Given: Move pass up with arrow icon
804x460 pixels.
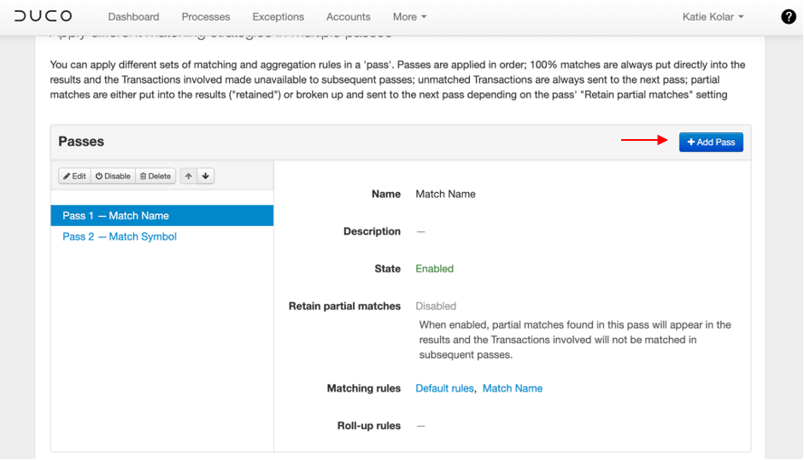Looking at the screenshot, I should [x=188, y=176].
